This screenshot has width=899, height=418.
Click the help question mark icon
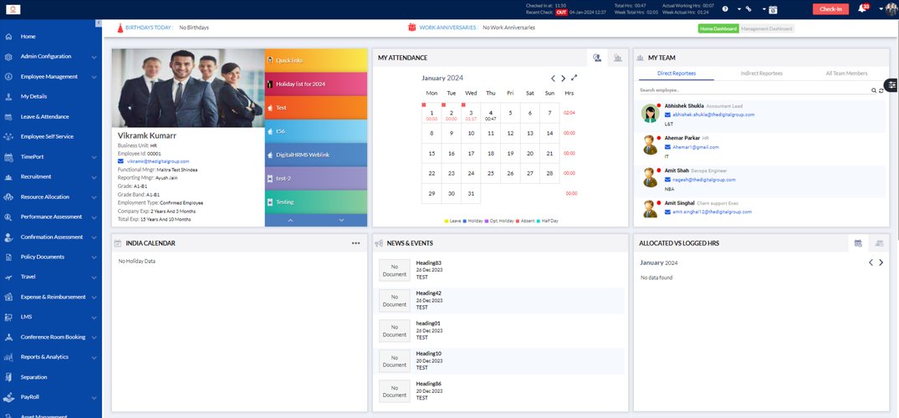[x=725, y=8]
